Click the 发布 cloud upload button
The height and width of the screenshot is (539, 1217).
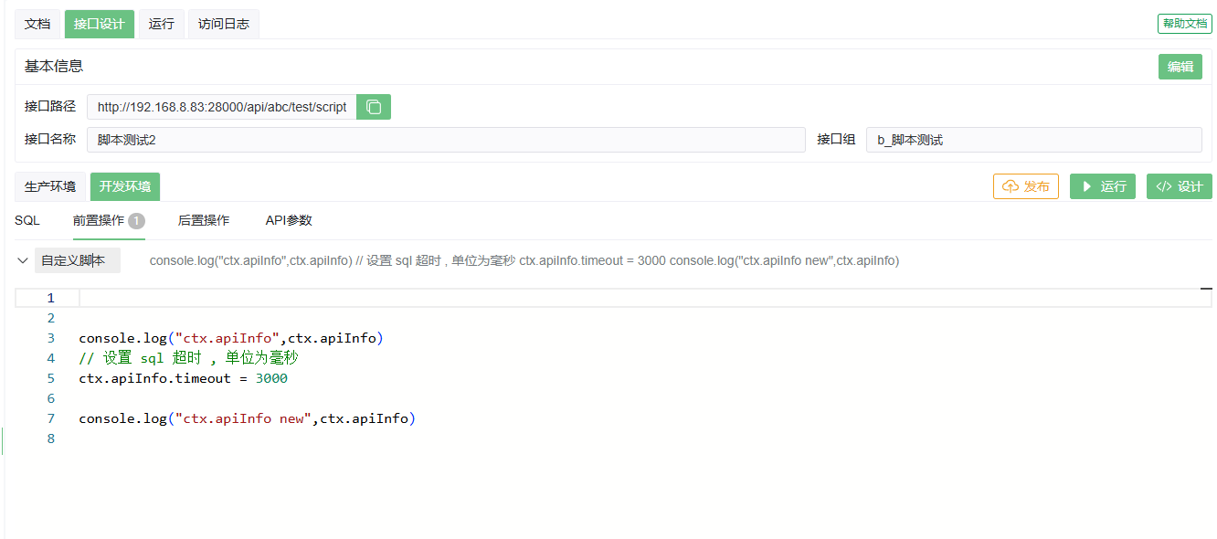tap(1025, 186)
